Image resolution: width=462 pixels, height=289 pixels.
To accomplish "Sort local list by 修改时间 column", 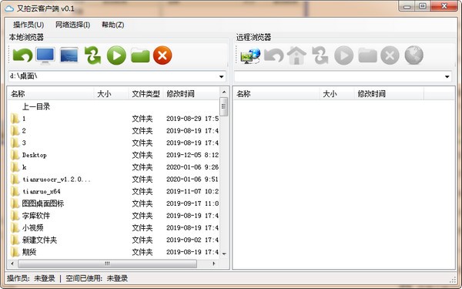I will (x=191, y=94).
